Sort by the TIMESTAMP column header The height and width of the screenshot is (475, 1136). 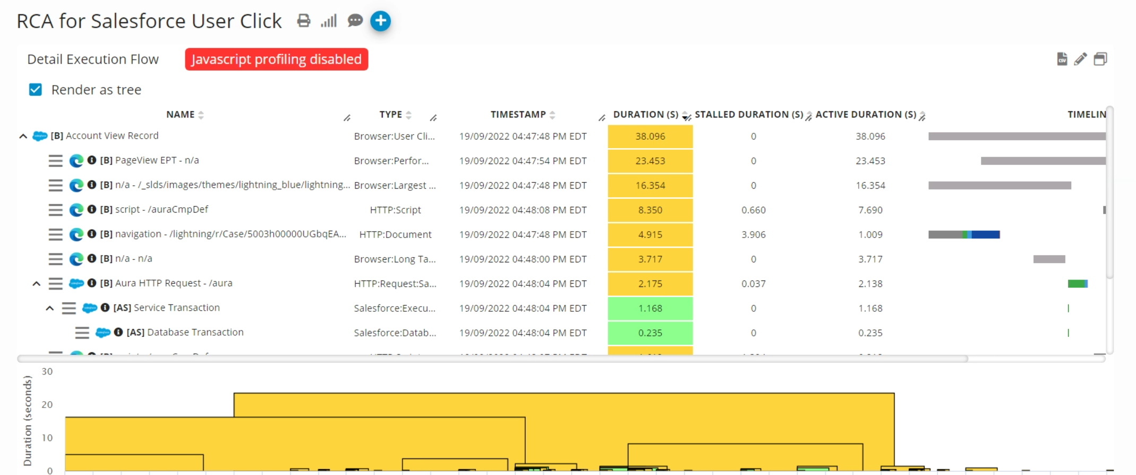pyautogui.click(x=518, y=114)
